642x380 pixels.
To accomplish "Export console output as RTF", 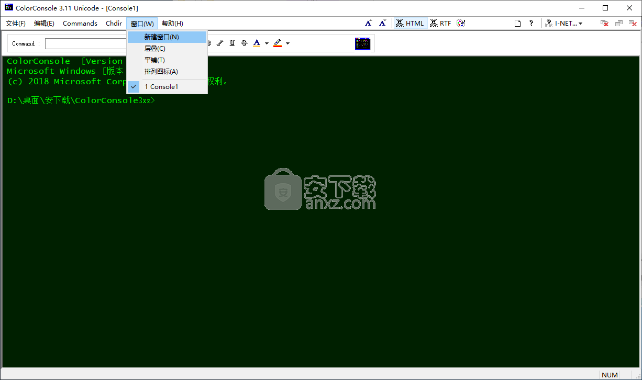I will [440, 23].
